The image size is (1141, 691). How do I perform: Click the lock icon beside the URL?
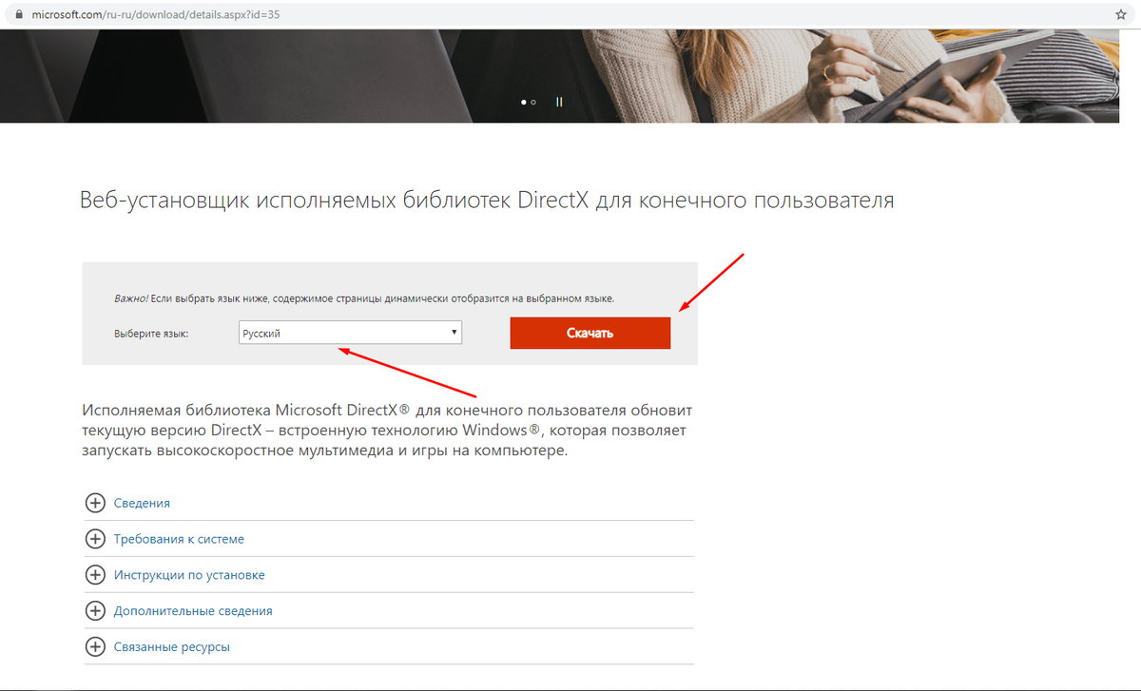(17, 15)
